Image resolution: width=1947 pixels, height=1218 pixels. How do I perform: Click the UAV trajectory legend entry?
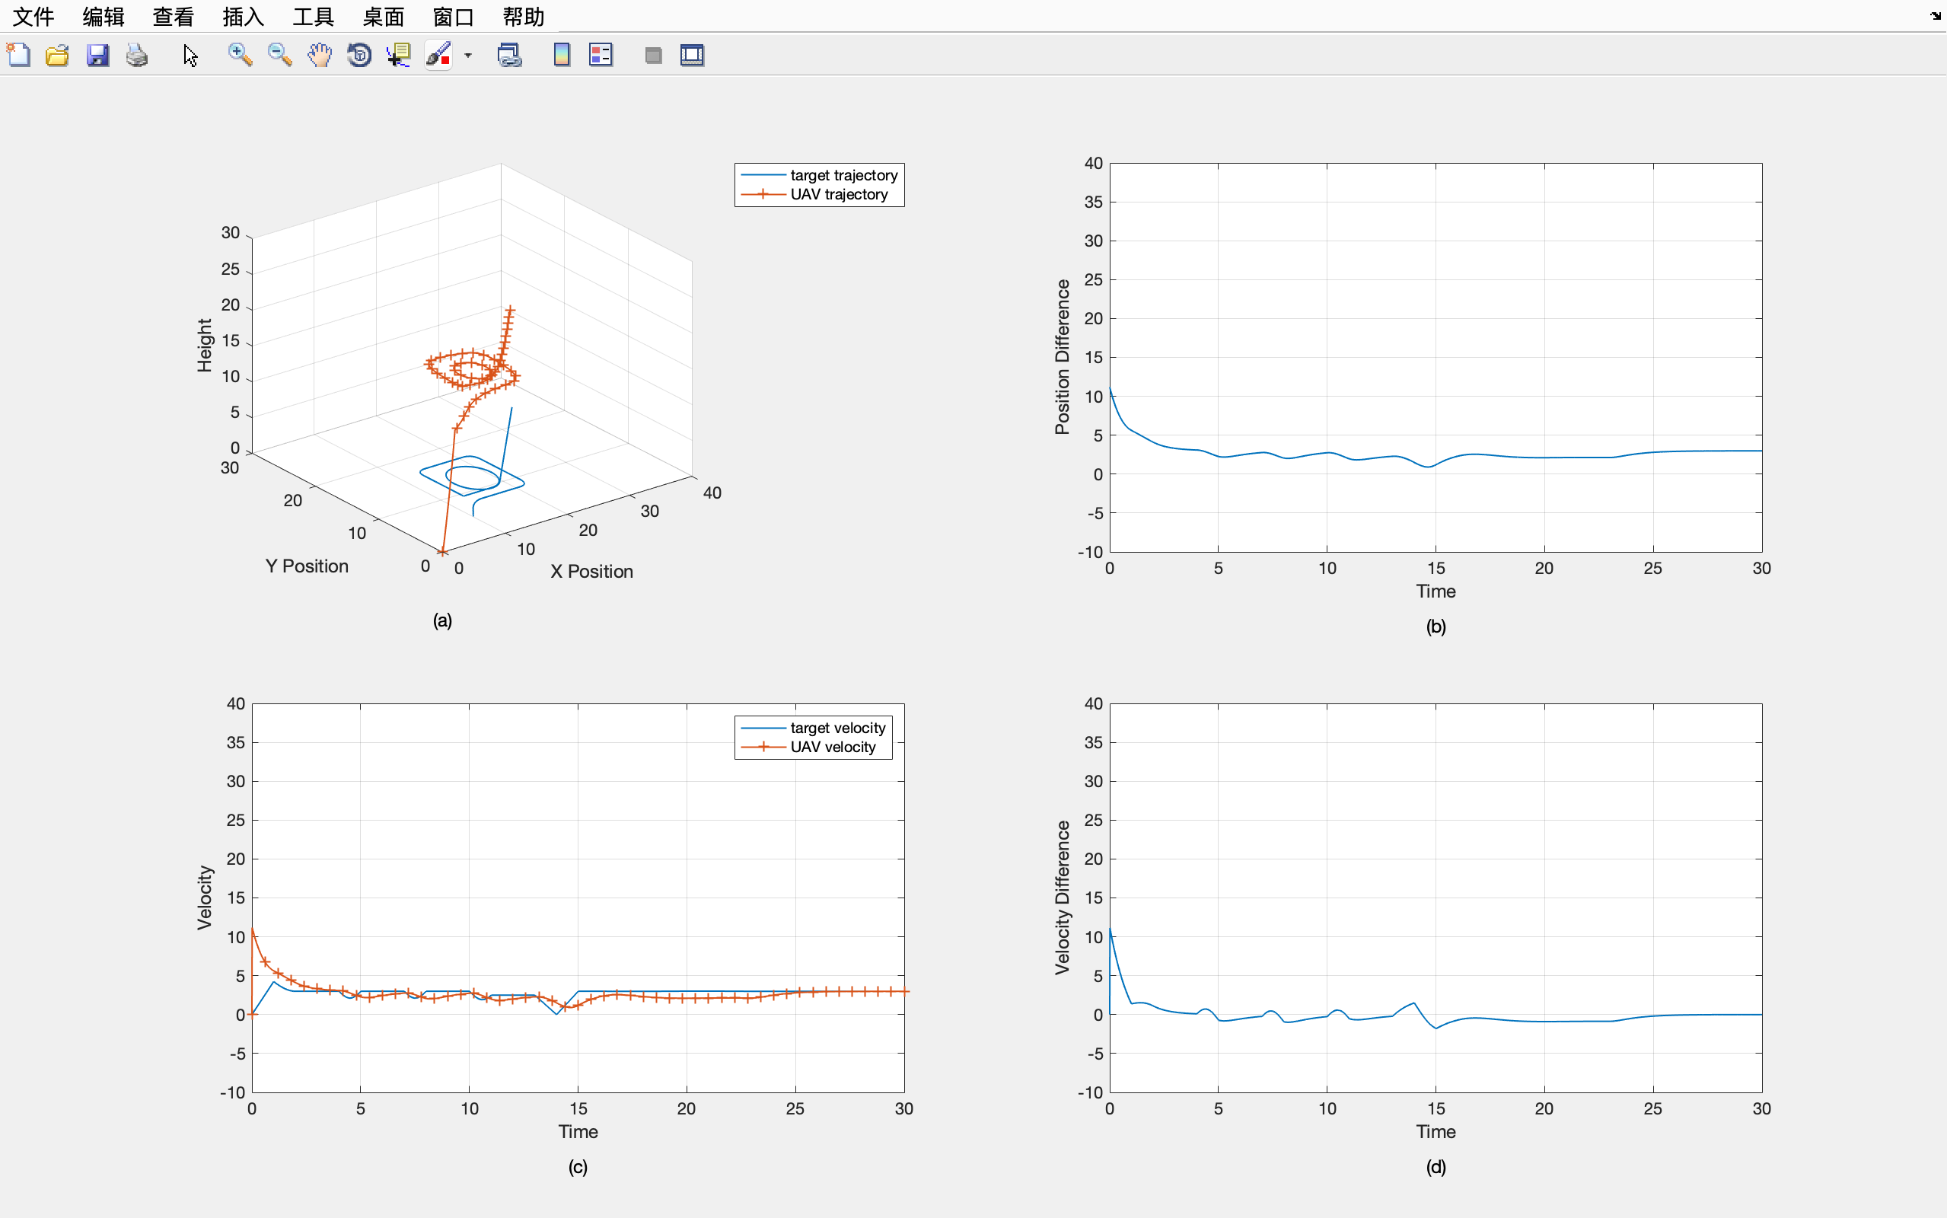838,194
